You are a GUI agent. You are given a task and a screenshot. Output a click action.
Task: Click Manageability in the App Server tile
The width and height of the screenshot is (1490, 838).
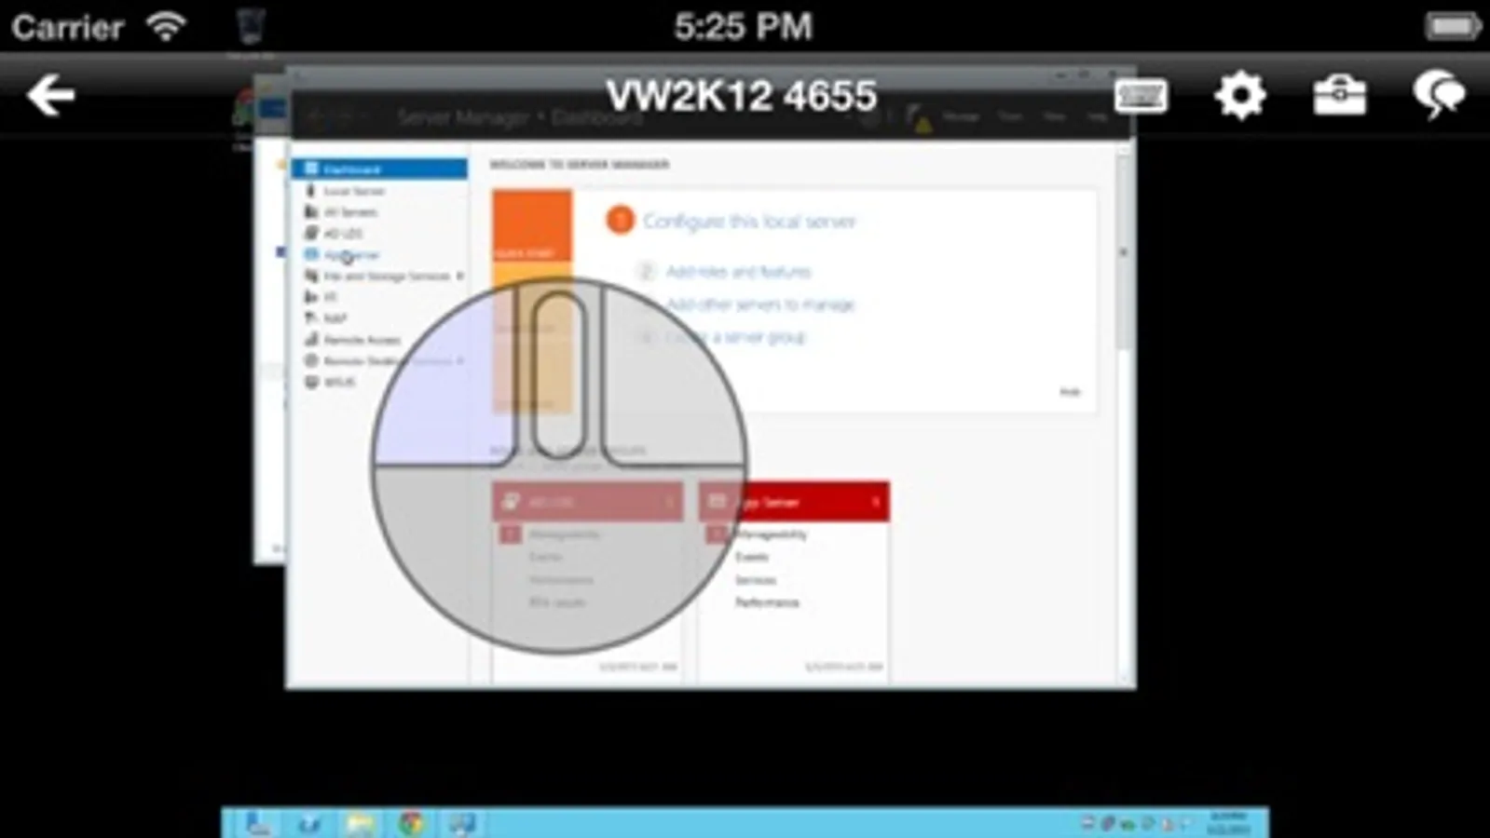[771, 534]
